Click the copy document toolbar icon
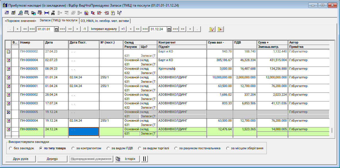 click(33, 13)
